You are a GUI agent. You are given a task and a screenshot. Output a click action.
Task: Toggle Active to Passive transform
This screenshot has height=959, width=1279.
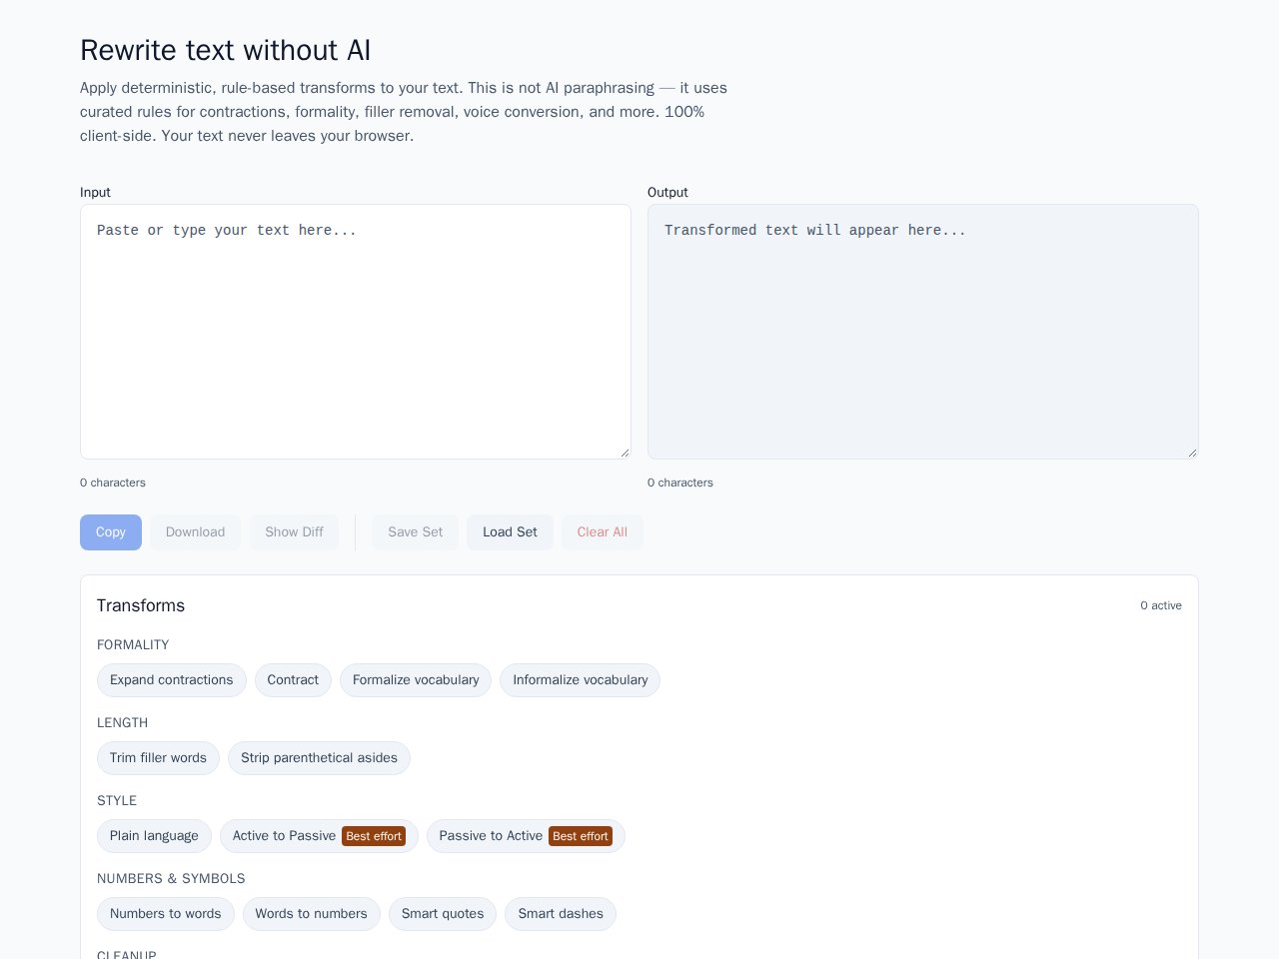[x=319, y=836]
